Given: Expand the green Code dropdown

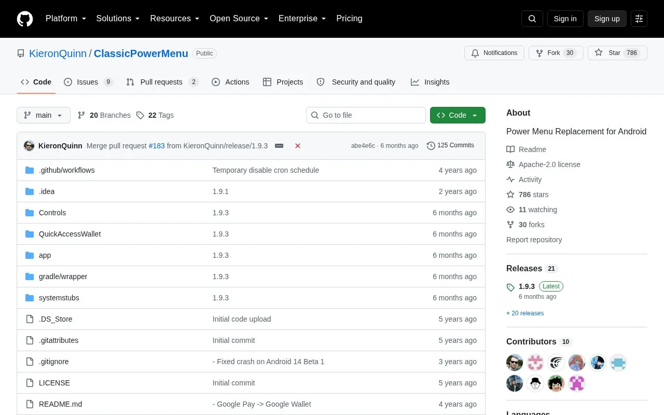Looking at the screenshot, I should (x=458, y=115).
